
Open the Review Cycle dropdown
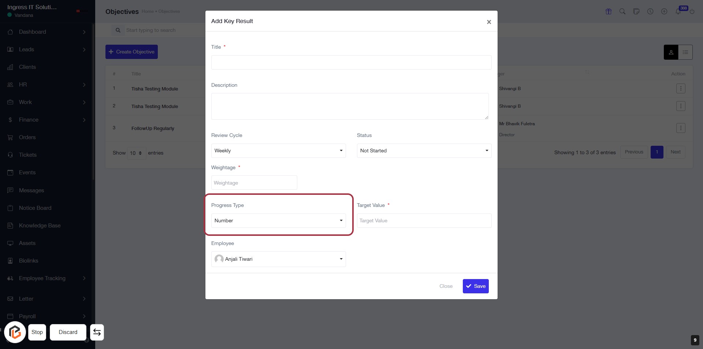pyautogui.click(x=278, y=151)
